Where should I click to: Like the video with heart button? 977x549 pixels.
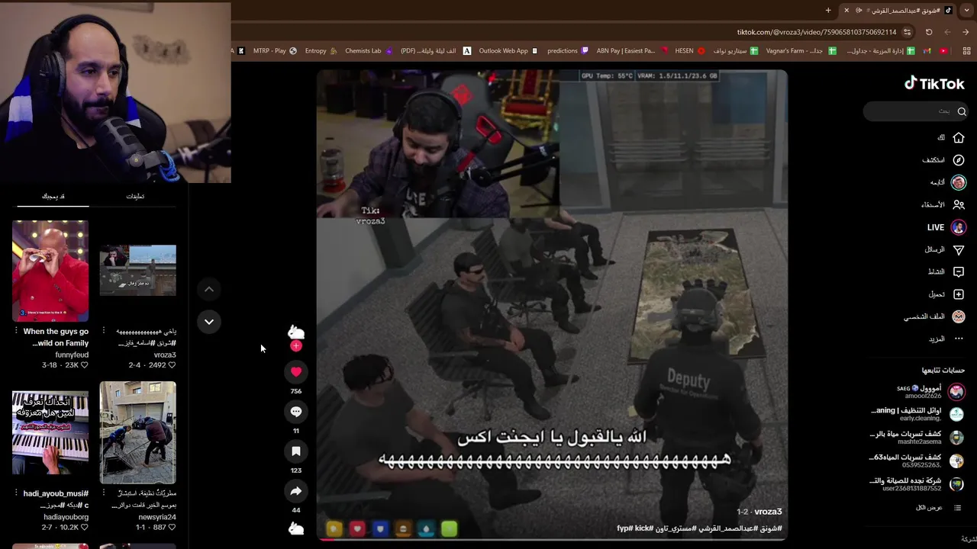(296, 371)
